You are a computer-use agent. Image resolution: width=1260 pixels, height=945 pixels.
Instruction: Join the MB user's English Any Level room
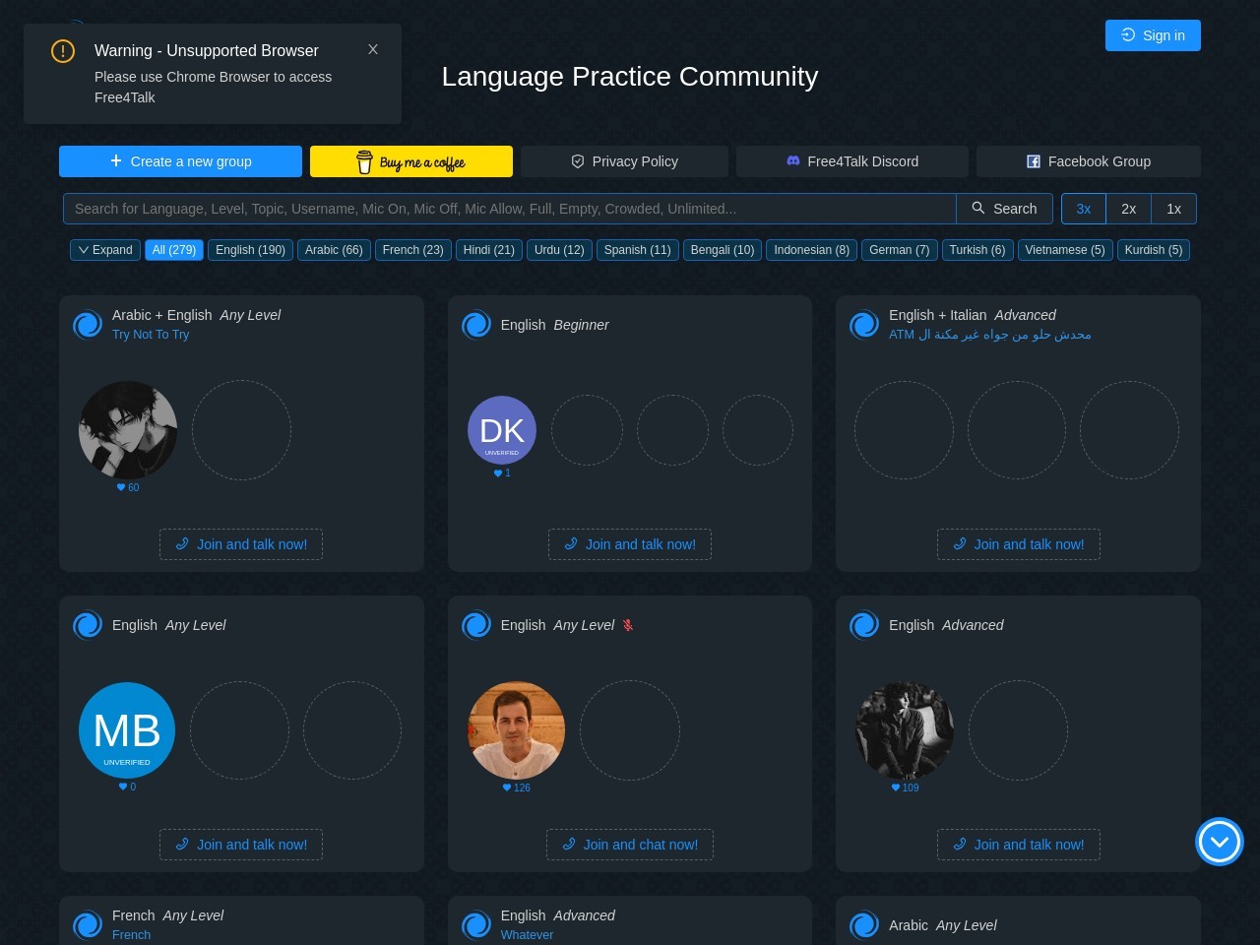(241, 845)
